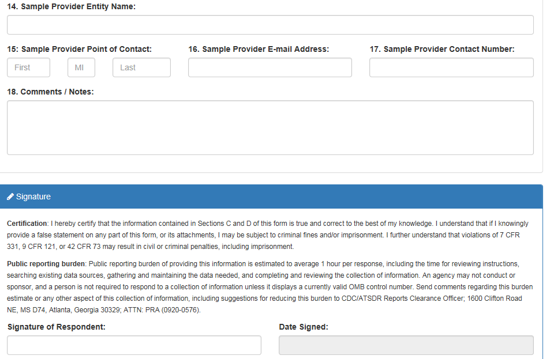Click the Sample Provider Entity Name field
The width and height of the screenshot is (550, 359).
(x=270, y=25)
